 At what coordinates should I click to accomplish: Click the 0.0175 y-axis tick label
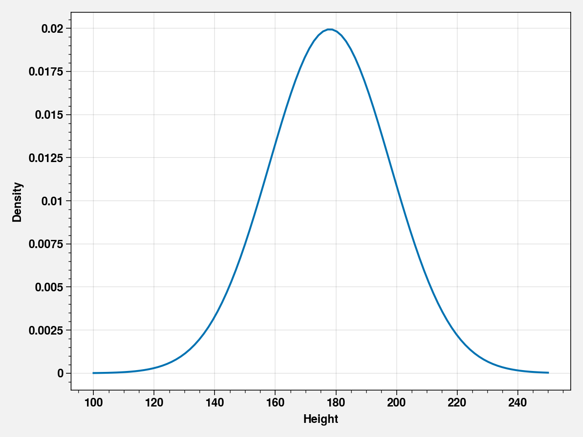pyautogui.click(x=46, y=72)
